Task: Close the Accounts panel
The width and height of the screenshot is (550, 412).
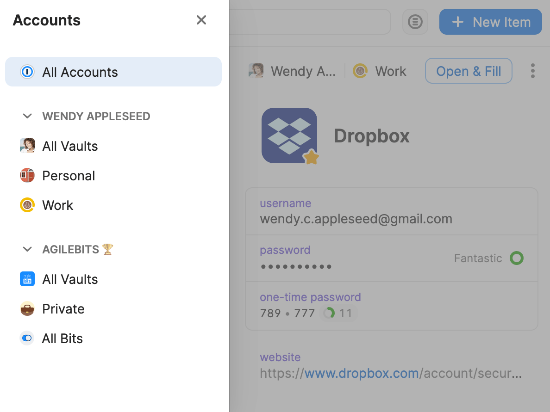Action: 201,20
